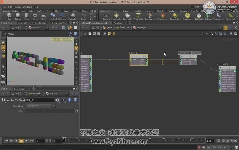Click the obj breadcrumb in network editor
This screenshot has height=150, width=239.
tap(96, 27)
